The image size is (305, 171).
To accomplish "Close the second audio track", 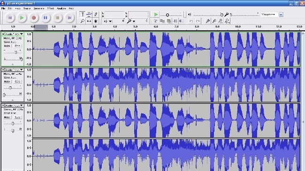I will tap(3, 70).
